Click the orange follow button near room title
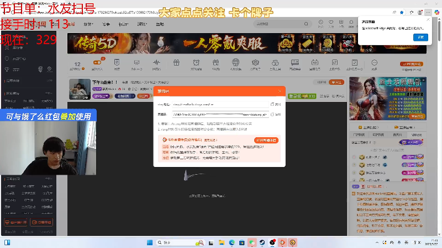442x248 pixels. coord(336,82)
